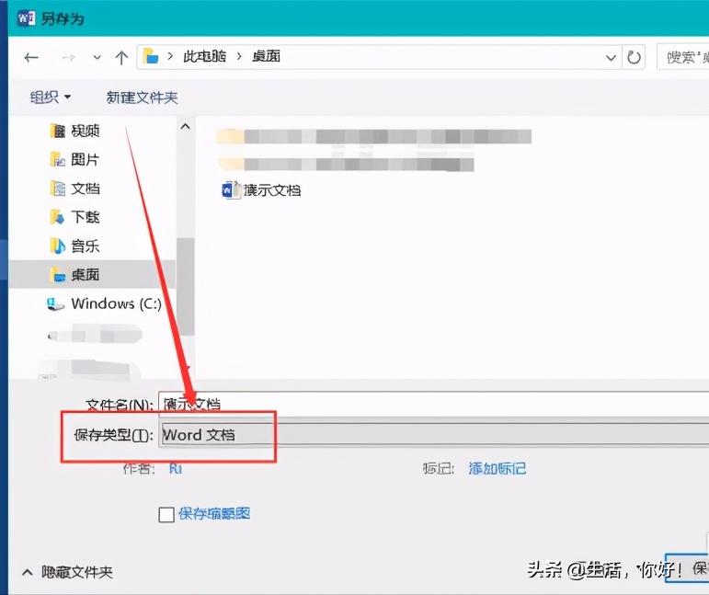The image size is (709, 595).
Task: Click the navigation pane scrollbar thumb
Action: click(186, 287)
